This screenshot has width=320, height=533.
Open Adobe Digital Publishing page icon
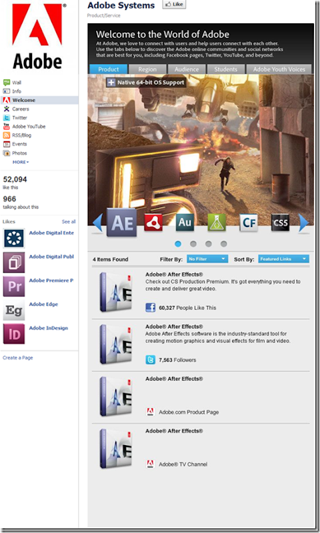[x=14, y=262]
